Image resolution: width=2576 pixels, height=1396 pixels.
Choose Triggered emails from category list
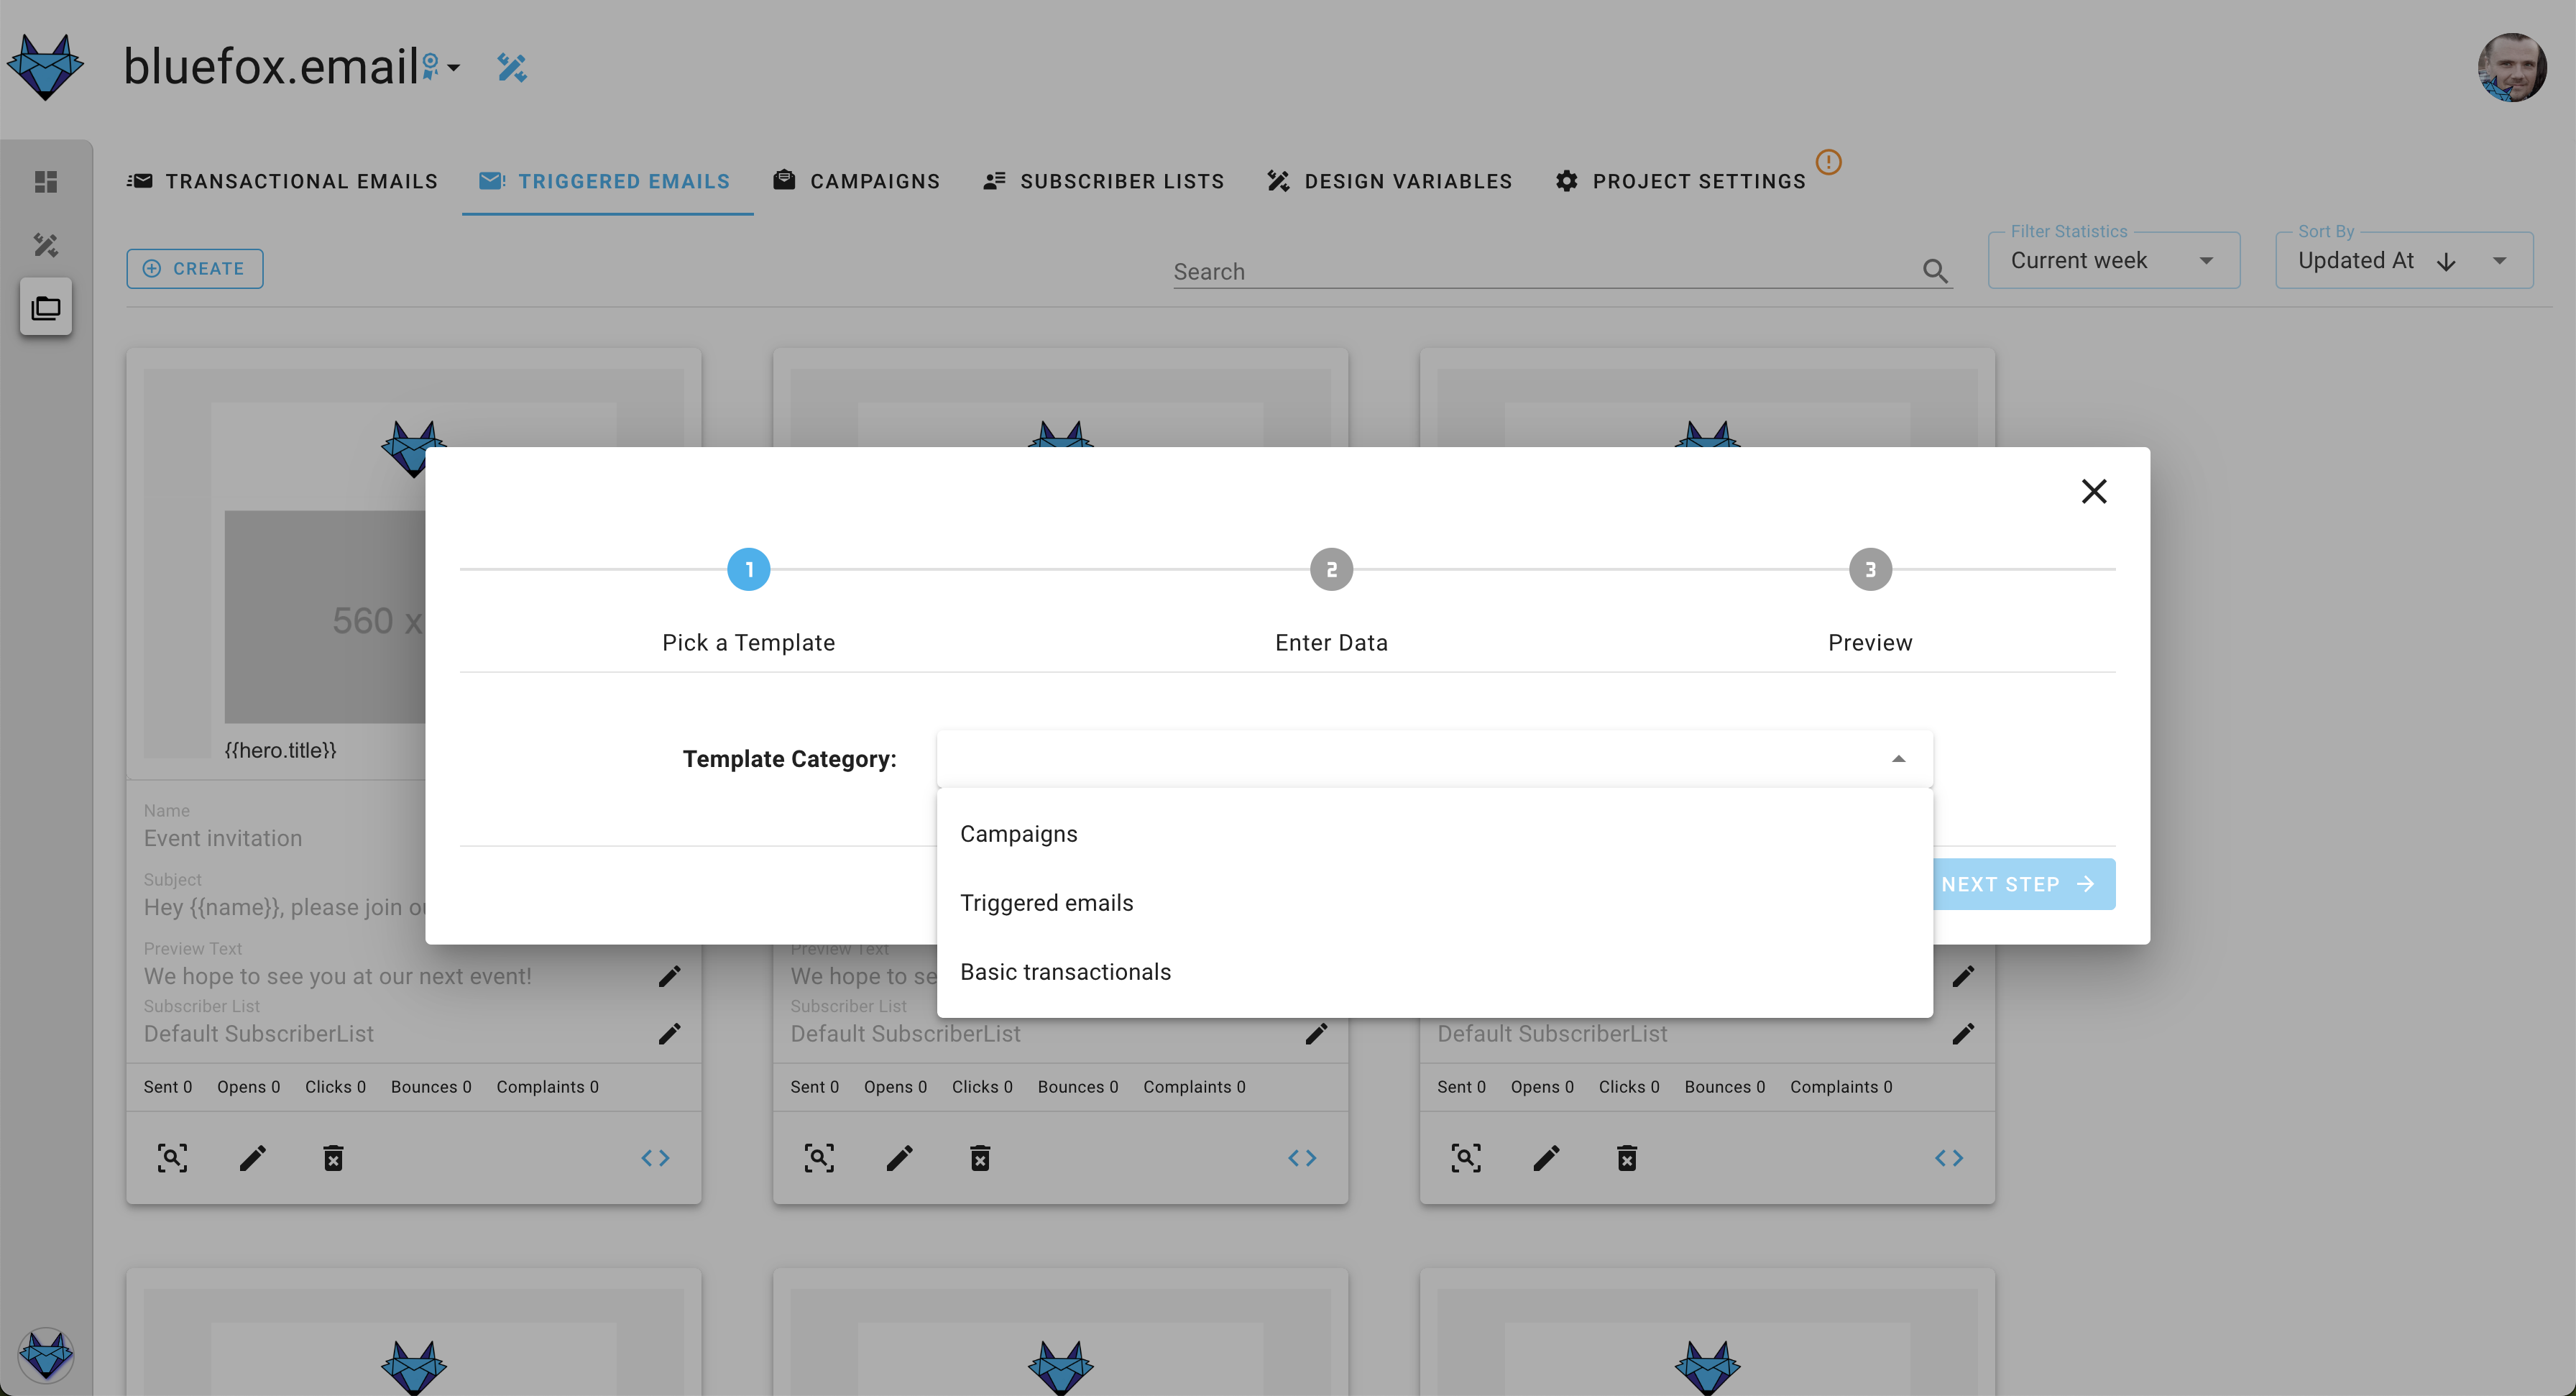pyautogui.click(x=1434, y=903)
